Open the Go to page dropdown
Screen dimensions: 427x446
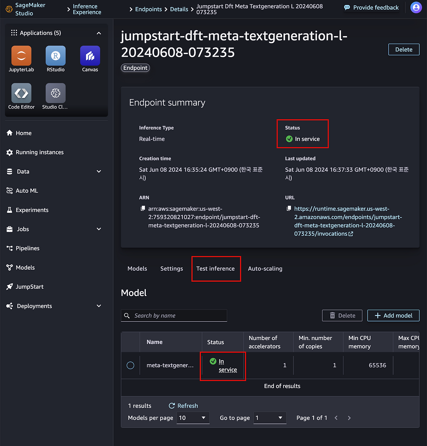(x=270, y=418)
